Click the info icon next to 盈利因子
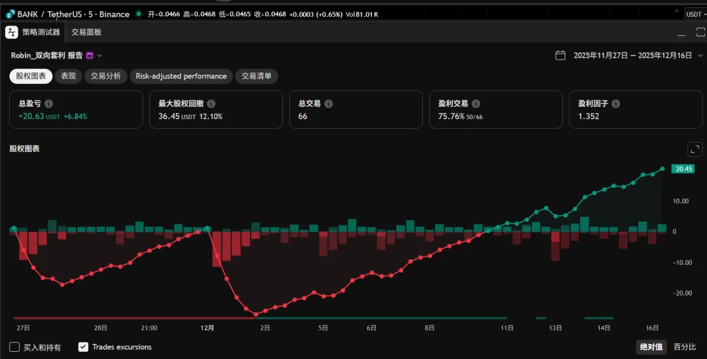707x359 pixels. tap(616, 104)
